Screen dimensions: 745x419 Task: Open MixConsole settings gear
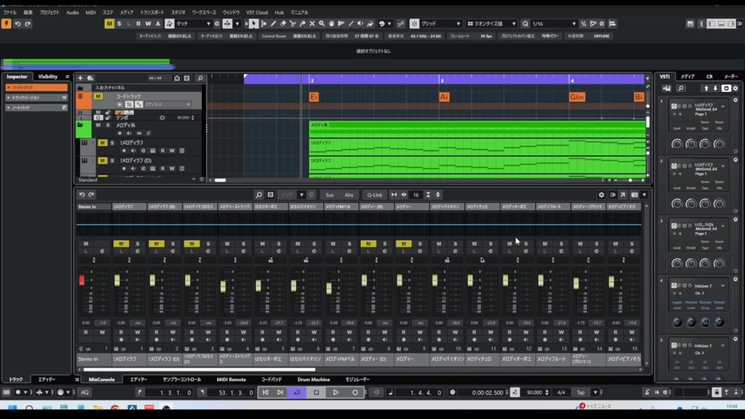pyautogui.click(x=601, y=195)
